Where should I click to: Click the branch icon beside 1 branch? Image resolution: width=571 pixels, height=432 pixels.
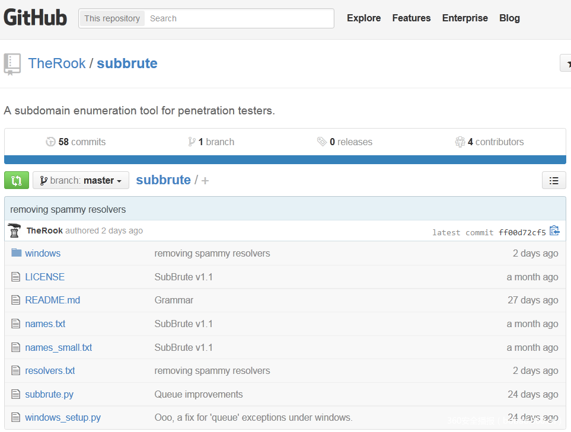pos(192,142)
